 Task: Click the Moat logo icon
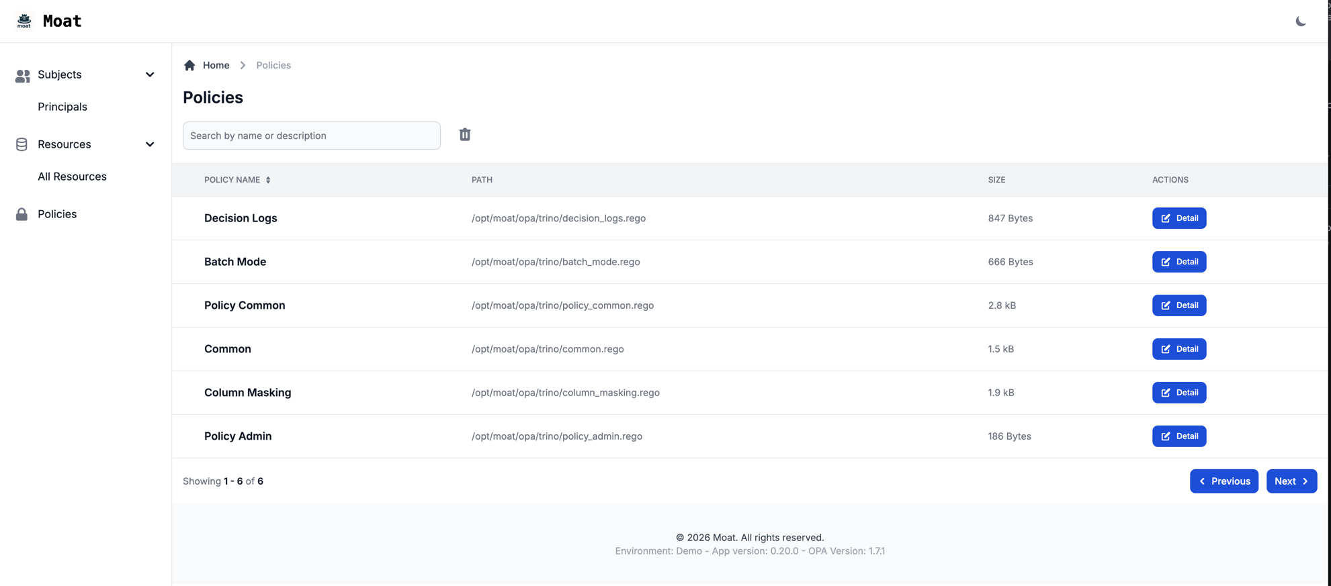pos(24,21)
